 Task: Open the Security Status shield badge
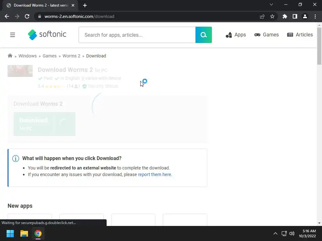coord(100,86)
